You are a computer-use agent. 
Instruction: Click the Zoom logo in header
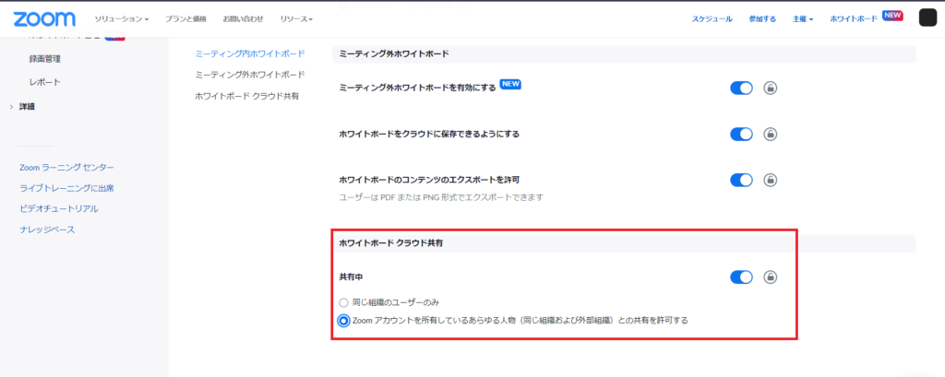44,18
